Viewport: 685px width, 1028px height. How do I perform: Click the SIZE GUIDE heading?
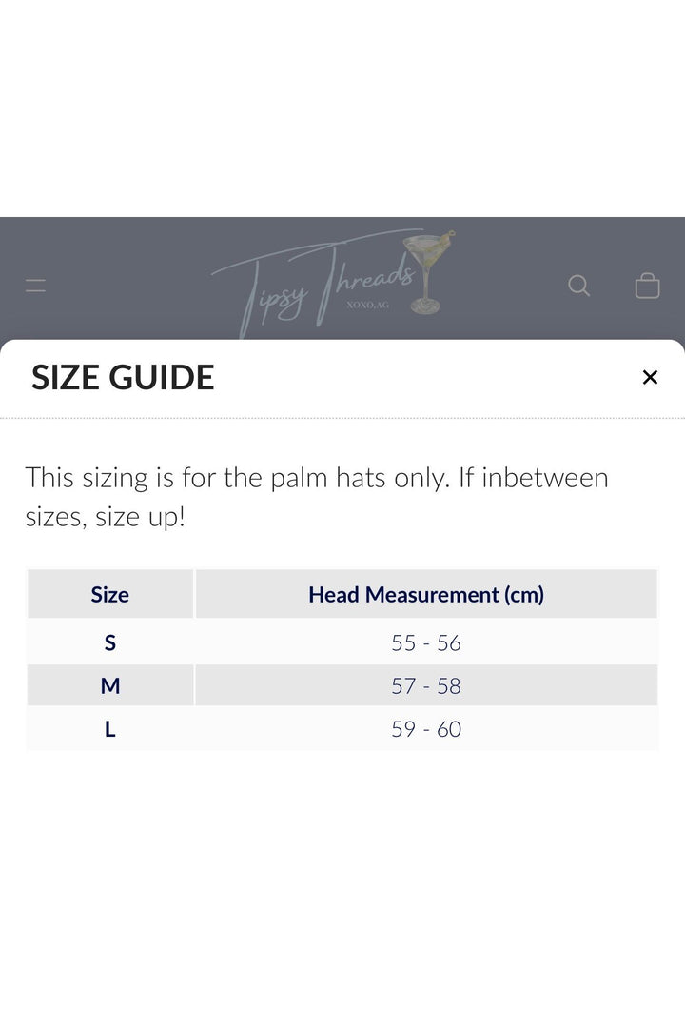point(123,378)
